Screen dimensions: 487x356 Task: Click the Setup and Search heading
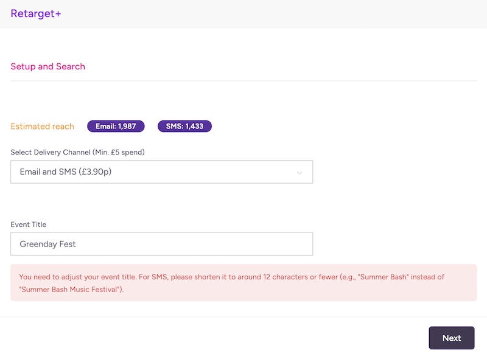47,66
